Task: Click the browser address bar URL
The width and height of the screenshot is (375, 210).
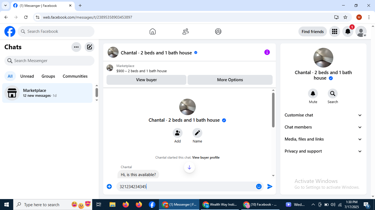Action: [88, 17]
